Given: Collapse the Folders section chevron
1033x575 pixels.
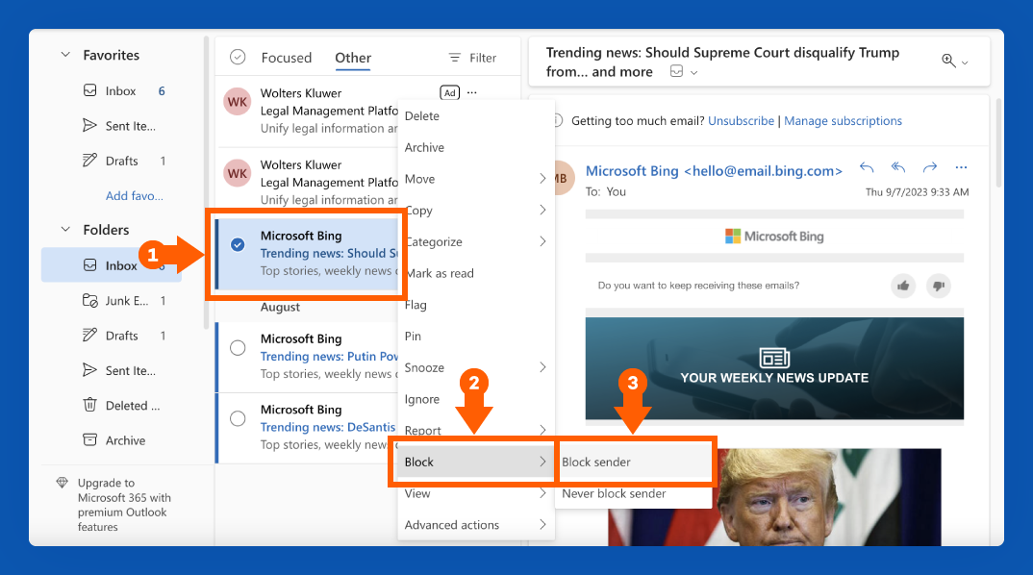Looking at the screenshot, I should (x=65, y=229).
